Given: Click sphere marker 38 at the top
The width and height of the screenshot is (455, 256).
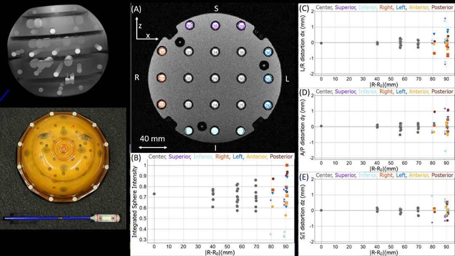Looking at the screenshot, I should pyautogui.click(x=215, y=26).
